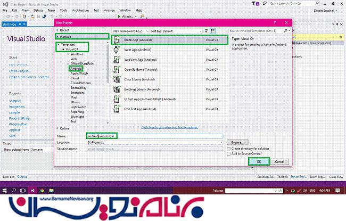Open the help button of New Project dialog
The height and width of the screenshot is (221, 346).
pos(275,22)
